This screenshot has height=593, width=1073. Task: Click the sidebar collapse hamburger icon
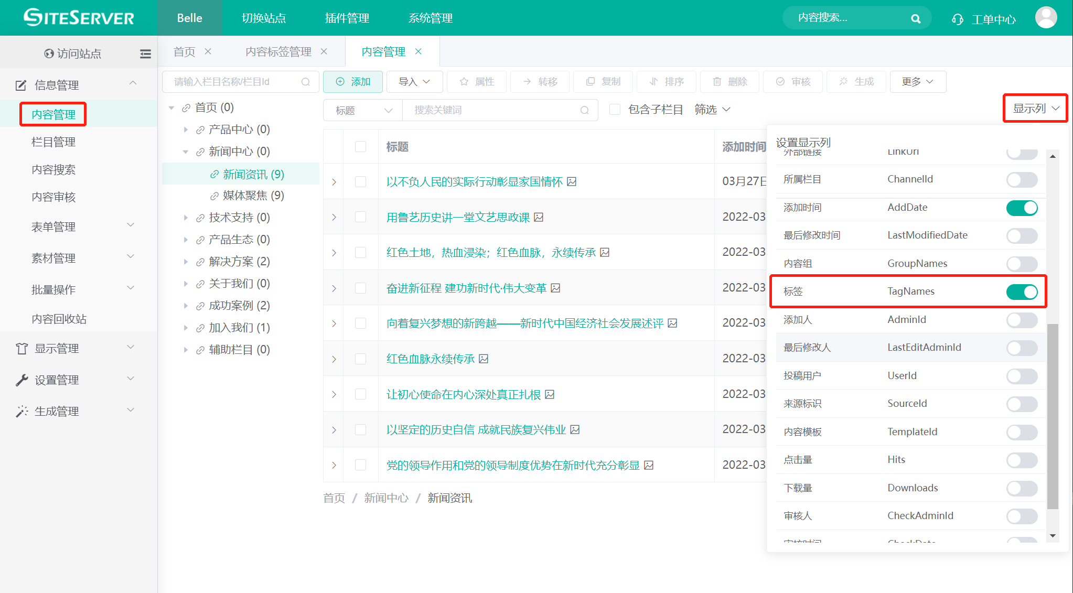145,53
